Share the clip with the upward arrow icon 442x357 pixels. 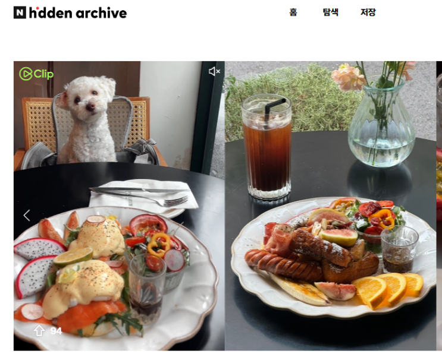pos(39,330)
